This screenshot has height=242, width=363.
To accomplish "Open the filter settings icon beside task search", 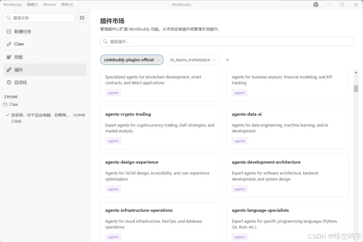I will tap(82, 18).
